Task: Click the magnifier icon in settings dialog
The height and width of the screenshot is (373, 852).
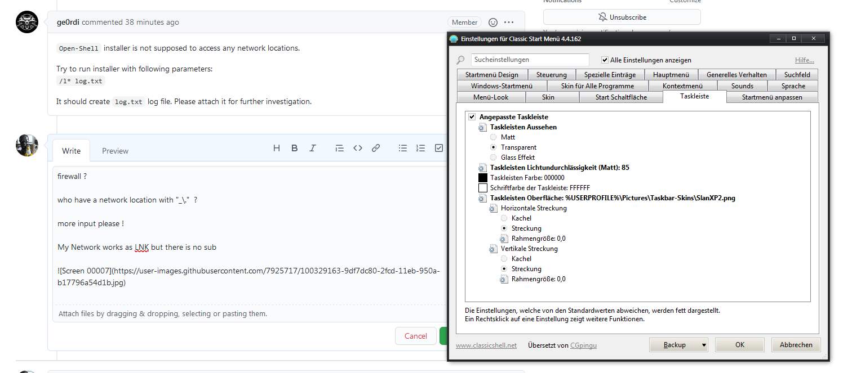Action: pos(460,60)
